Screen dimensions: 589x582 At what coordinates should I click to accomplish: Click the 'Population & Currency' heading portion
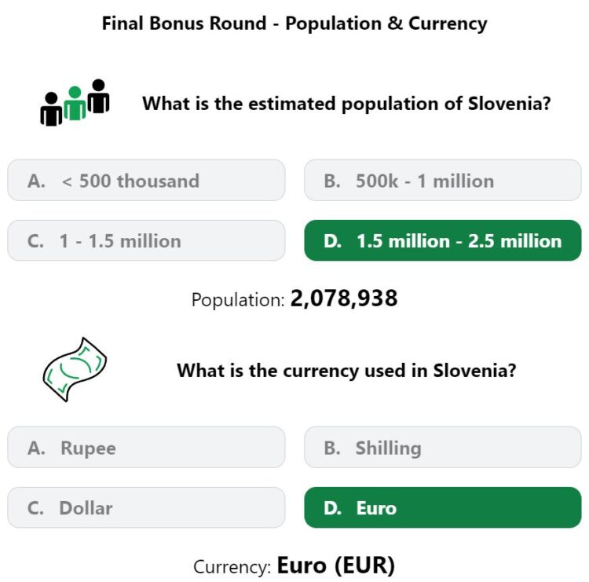point(386,24)
